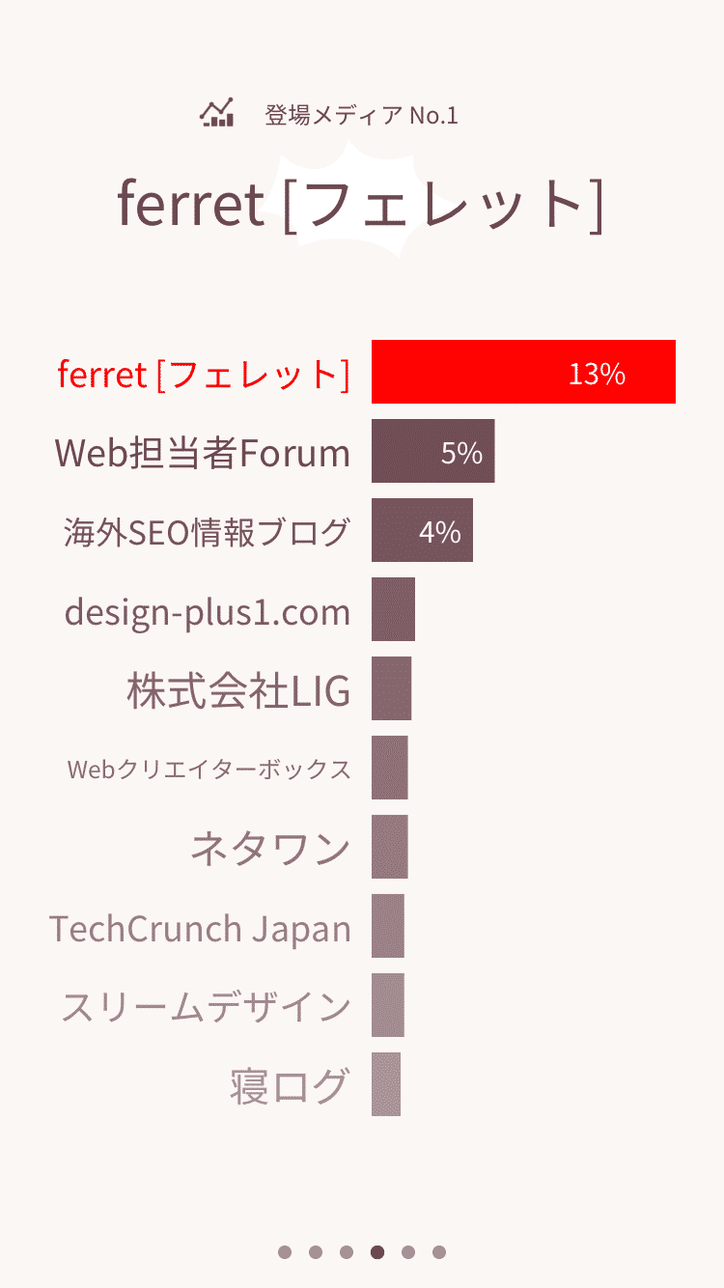Select the Web担当者Forum label

tap(203, 452)
